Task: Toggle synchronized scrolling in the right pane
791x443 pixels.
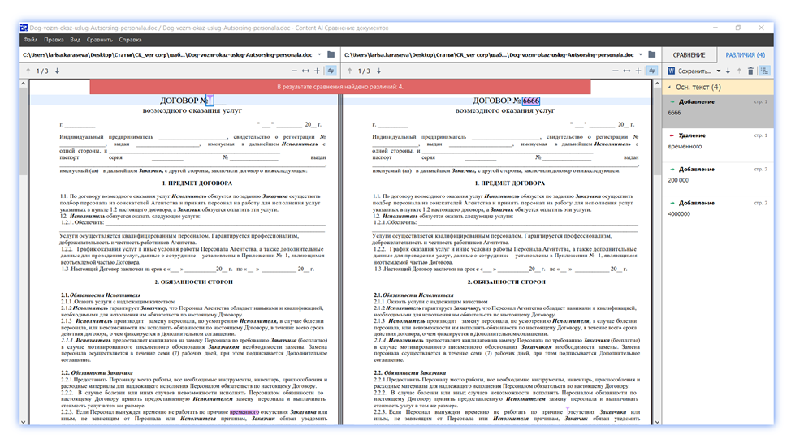Action: 652,71
